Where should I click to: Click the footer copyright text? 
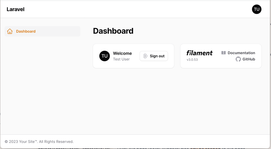(x=39, y=142)
